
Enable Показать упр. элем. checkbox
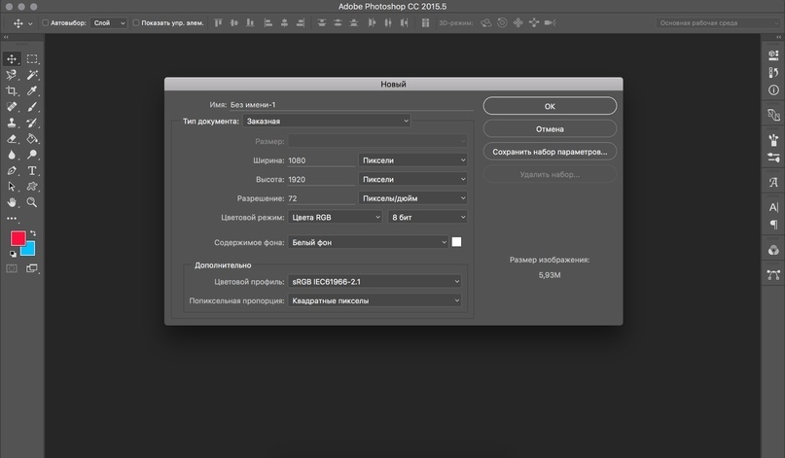[x=135, y=23]
